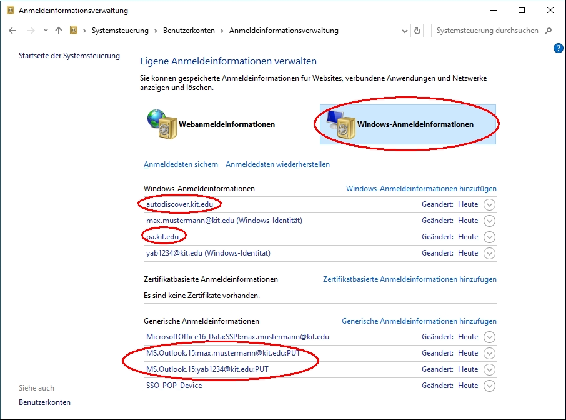Expand the oa.kit.edu entry chevron

pos(489,237)
